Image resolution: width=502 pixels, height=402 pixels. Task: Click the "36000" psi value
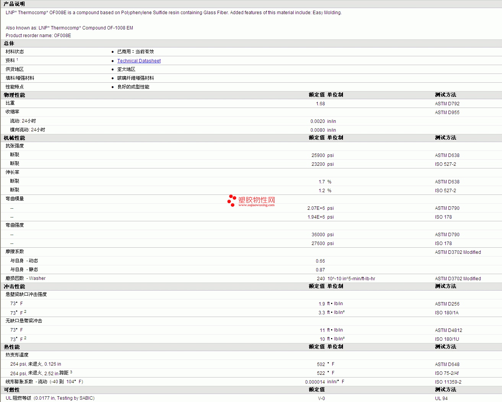(x=318, y=235)
